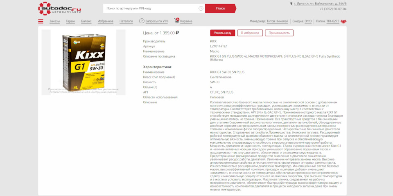This screenshot has height=196, width=393.
Task: Click the Класс (тип получения) label
Action: point(159,77)
